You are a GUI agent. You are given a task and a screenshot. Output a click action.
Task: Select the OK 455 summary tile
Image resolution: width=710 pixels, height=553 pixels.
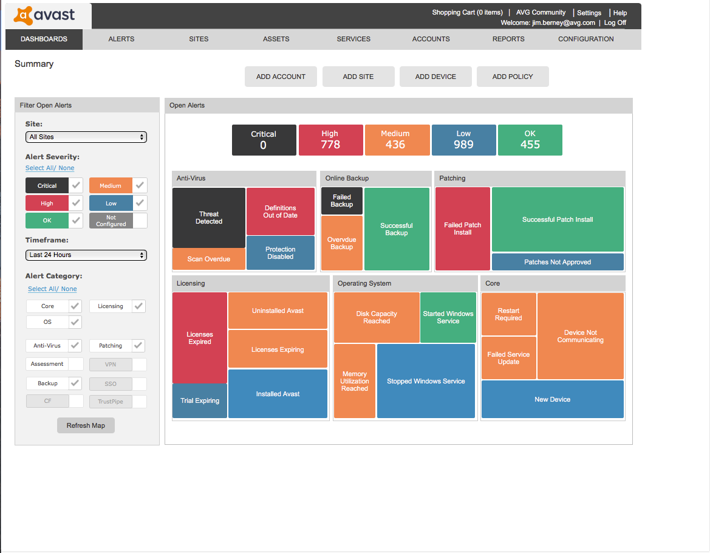pos(530,140)
